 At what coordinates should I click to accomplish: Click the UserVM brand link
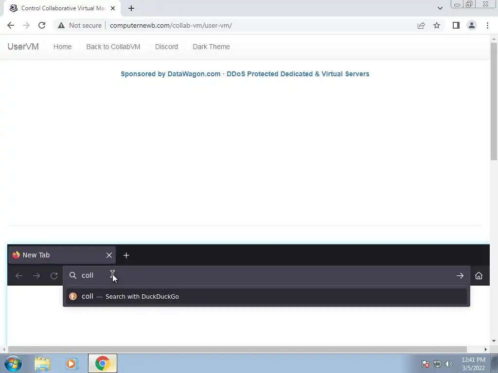click(23, 47)
